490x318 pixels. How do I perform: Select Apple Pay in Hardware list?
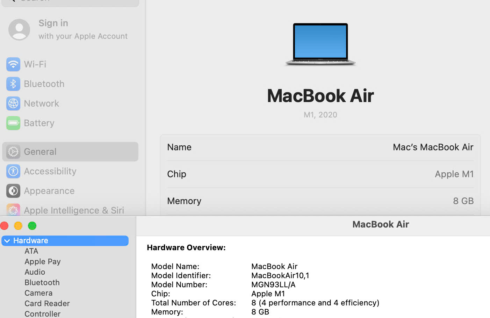(43, 262)
